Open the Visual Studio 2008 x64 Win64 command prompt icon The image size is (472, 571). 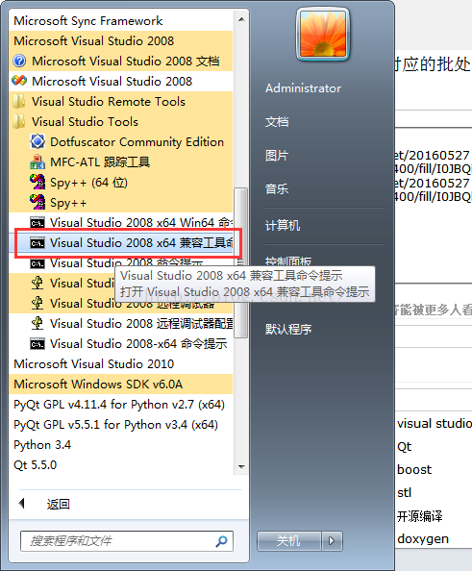(37, 222)
